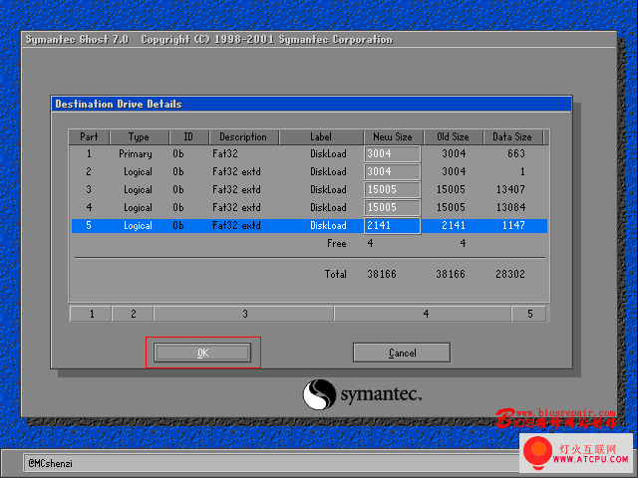Click the Description column header

click(x=243, y=137)
